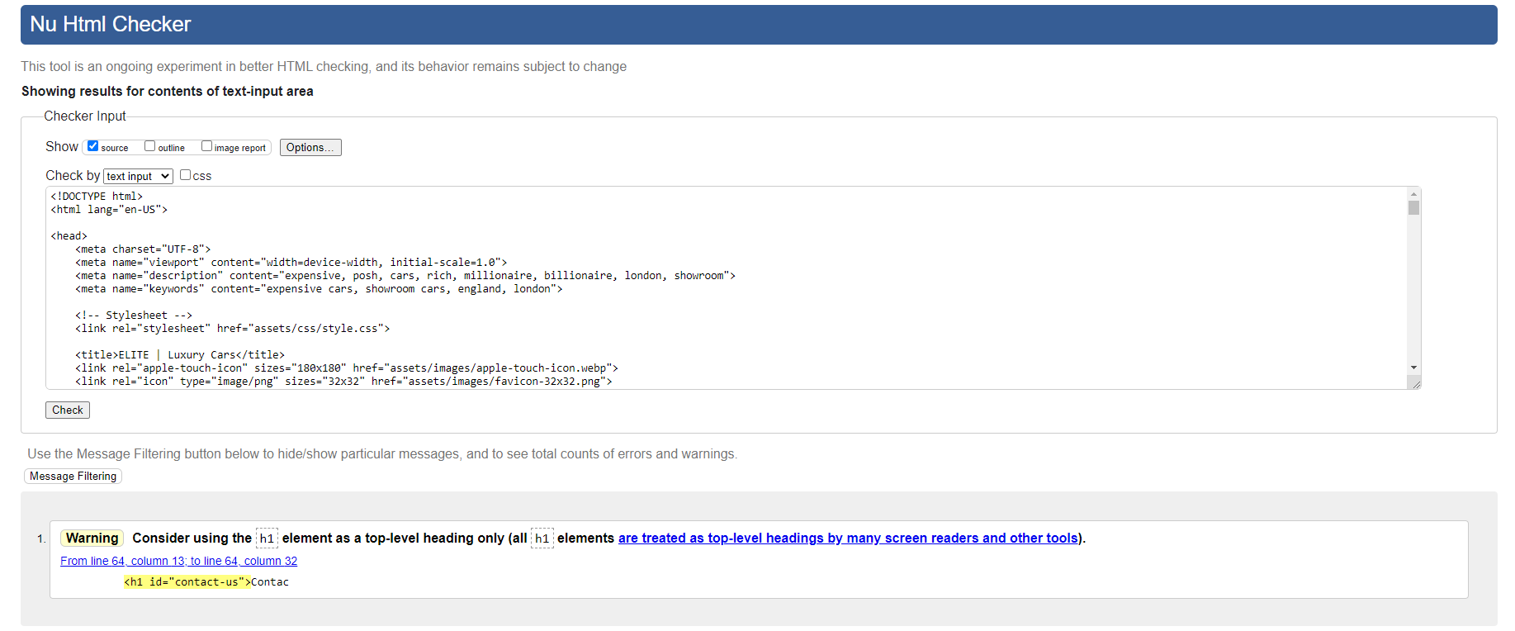The image size is (1515, 631).
Task: Click the stylesheet link href line
Action: point(232,328)
